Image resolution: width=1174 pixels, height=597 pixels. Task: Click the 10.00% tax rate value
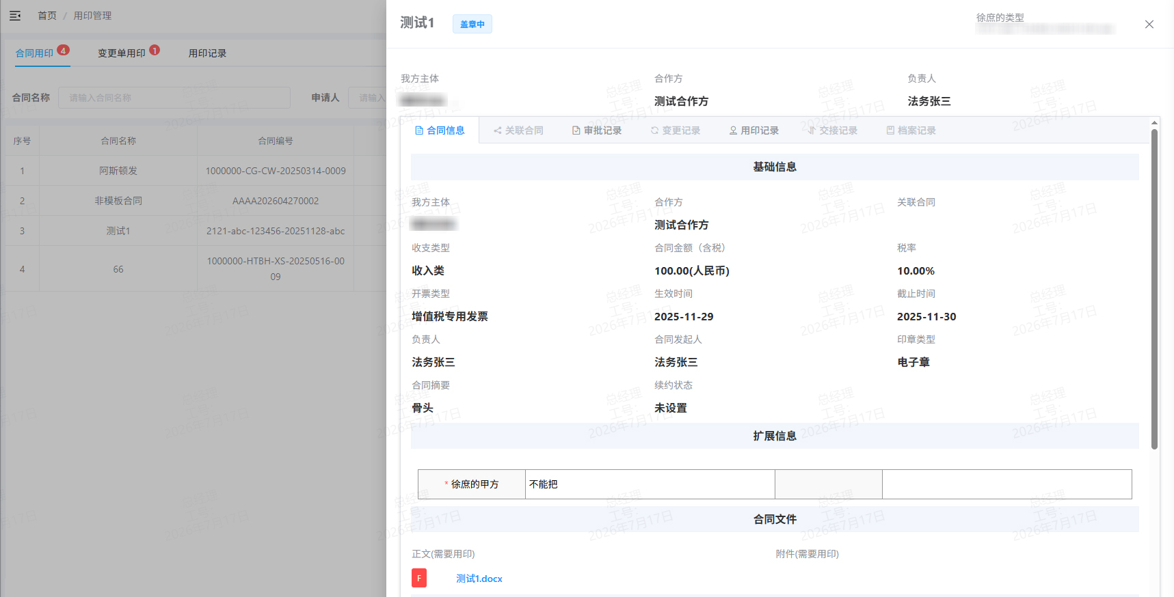pyautogui.click(x=916, y=271)
